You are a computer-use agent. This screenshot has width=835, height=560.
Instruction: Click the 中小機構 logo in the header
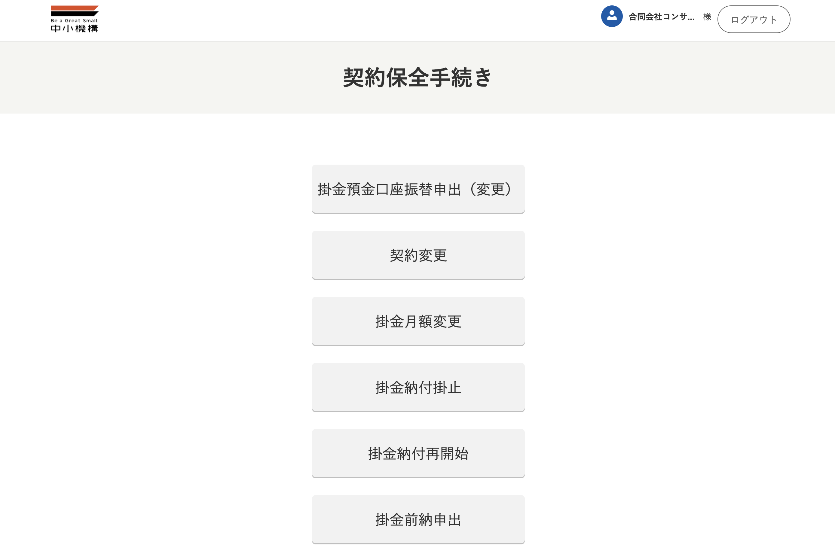click(74, 19)
